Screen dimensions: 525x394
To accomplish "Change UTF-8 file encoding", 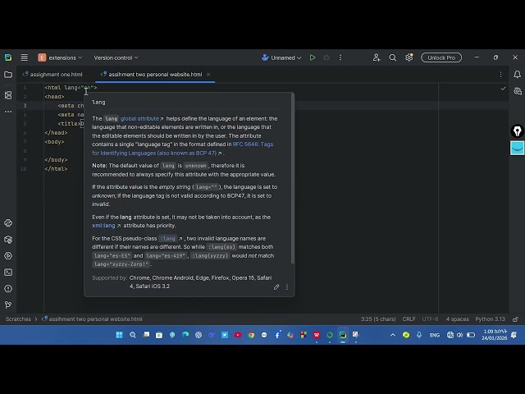I will pos(430,319).
